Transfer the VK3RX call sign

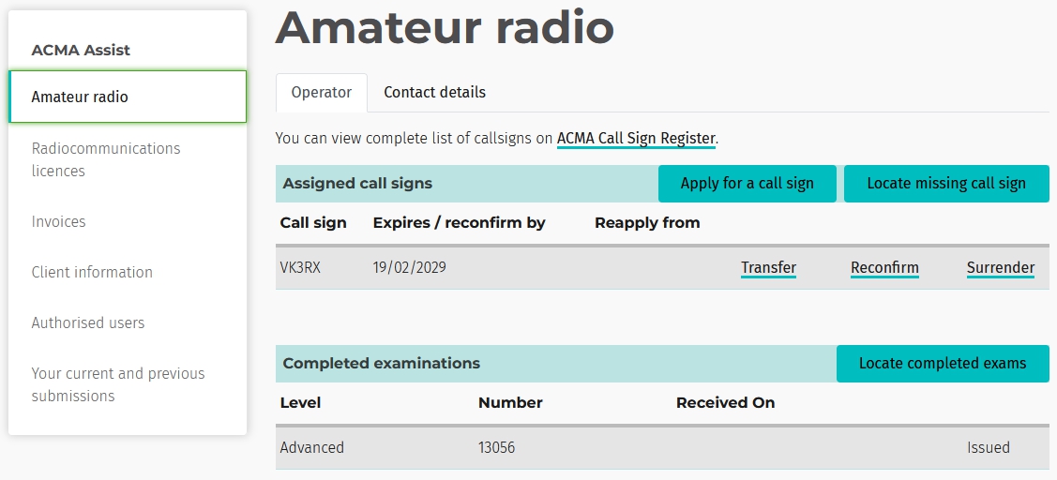(768, 268)
